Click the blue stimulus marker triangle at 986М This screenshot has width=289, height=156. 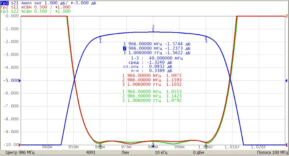(x=153, y=146)
